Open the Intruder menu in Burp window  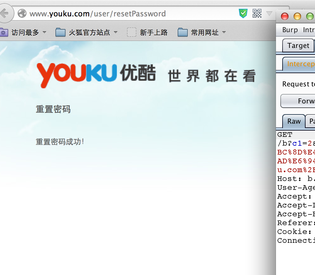click(x=309, y=30)
